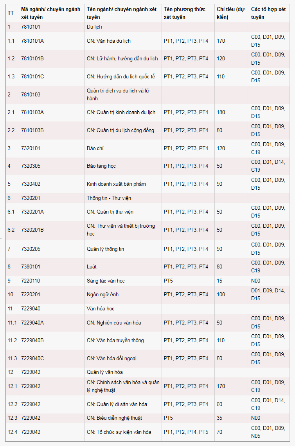Select the 'Luật' major cell
The height and width of the screenshot is (446, 295).
coord(123,267)
